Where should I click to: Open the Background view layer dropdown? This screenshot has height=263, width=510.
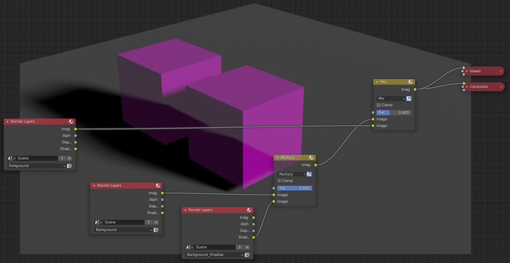pos(124,230)
